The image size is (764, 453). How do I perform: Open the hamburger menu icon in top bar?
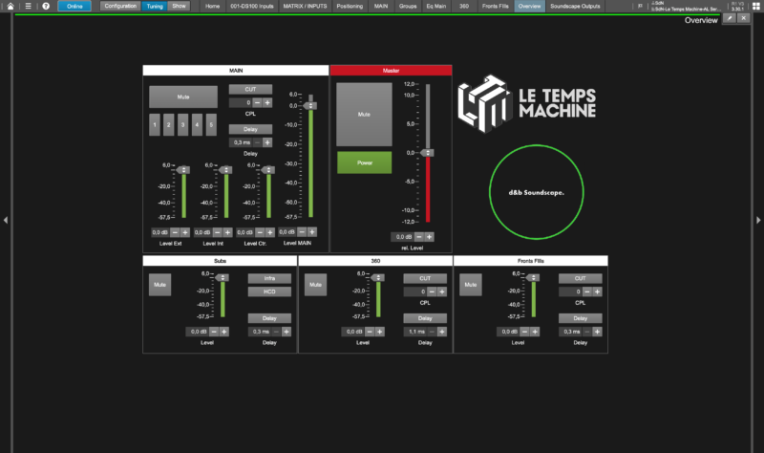pos(29,6)
